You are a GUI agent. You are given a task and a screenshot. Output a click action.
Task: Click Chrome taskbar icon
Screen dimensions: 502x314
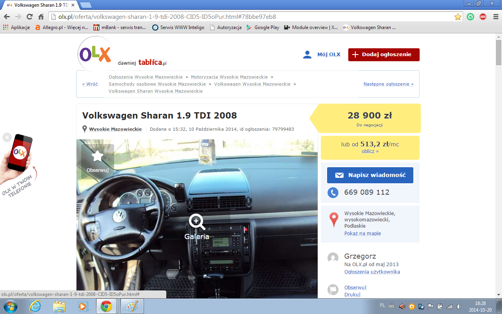click(x=106, y=306)
